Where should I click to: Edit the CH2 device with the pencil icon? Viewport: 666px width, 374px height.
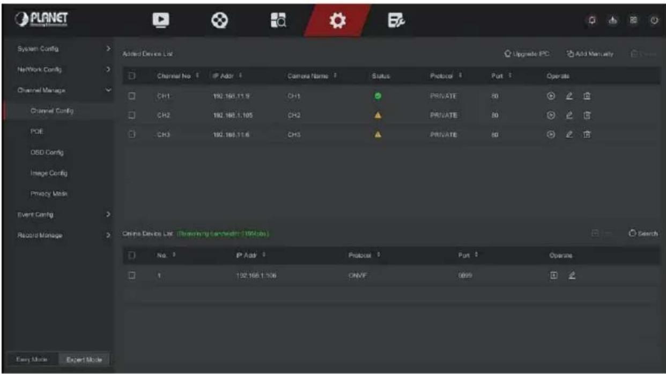569,115
